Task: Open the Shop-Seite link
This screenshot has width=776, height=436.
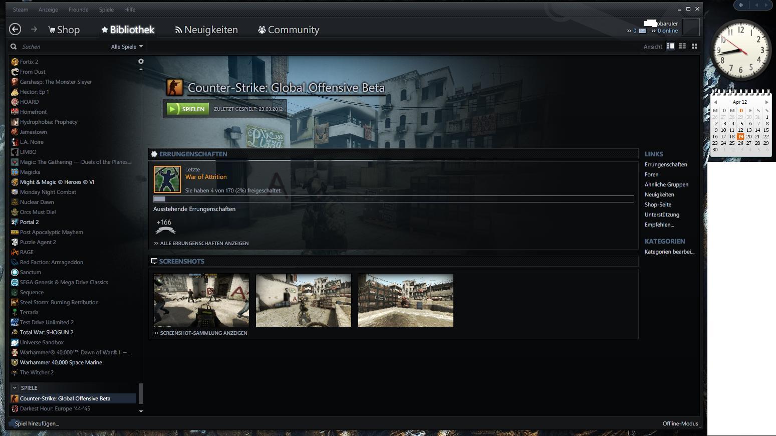Action: tap(658, 204)
